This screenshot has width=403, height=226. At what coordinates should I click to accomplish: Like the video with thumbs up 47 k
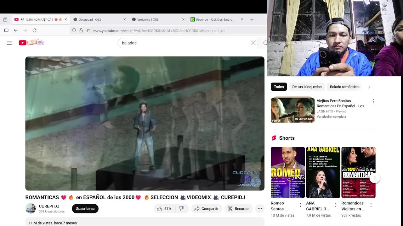164,209
